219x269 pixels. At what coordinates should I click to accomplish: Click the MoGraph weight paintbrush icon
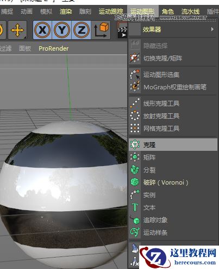[135, 87]
